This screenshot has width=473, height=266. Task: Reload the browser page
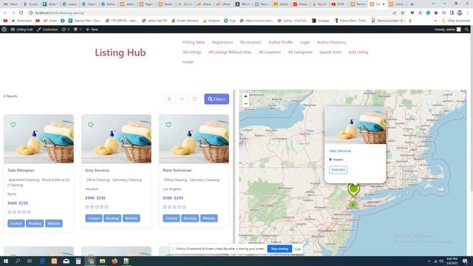click(x=21, y=13)
